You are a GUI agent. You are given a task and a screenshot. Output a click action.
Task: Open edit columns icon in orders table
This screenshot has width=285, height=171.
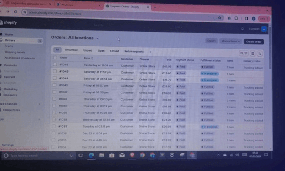coord(253,53)
